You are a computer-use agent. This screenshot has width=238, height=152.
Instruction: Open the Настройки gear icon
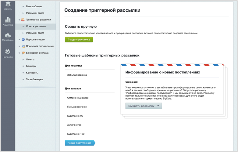pyautogui.click(x=8, y=52)
